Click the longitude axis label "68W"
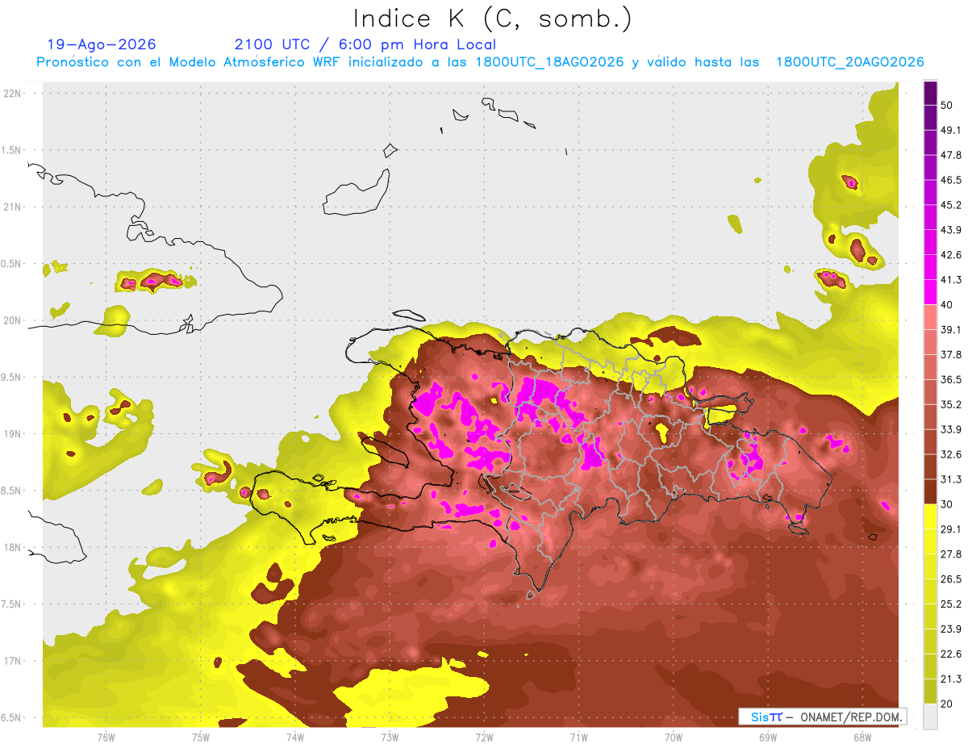Image resolution: width=968 pixels, height=748 pixels. point(862,738)
